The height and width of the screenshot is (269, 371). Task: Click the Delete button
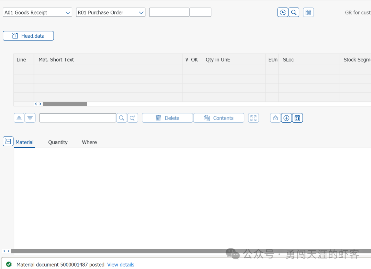pos(167,118)
